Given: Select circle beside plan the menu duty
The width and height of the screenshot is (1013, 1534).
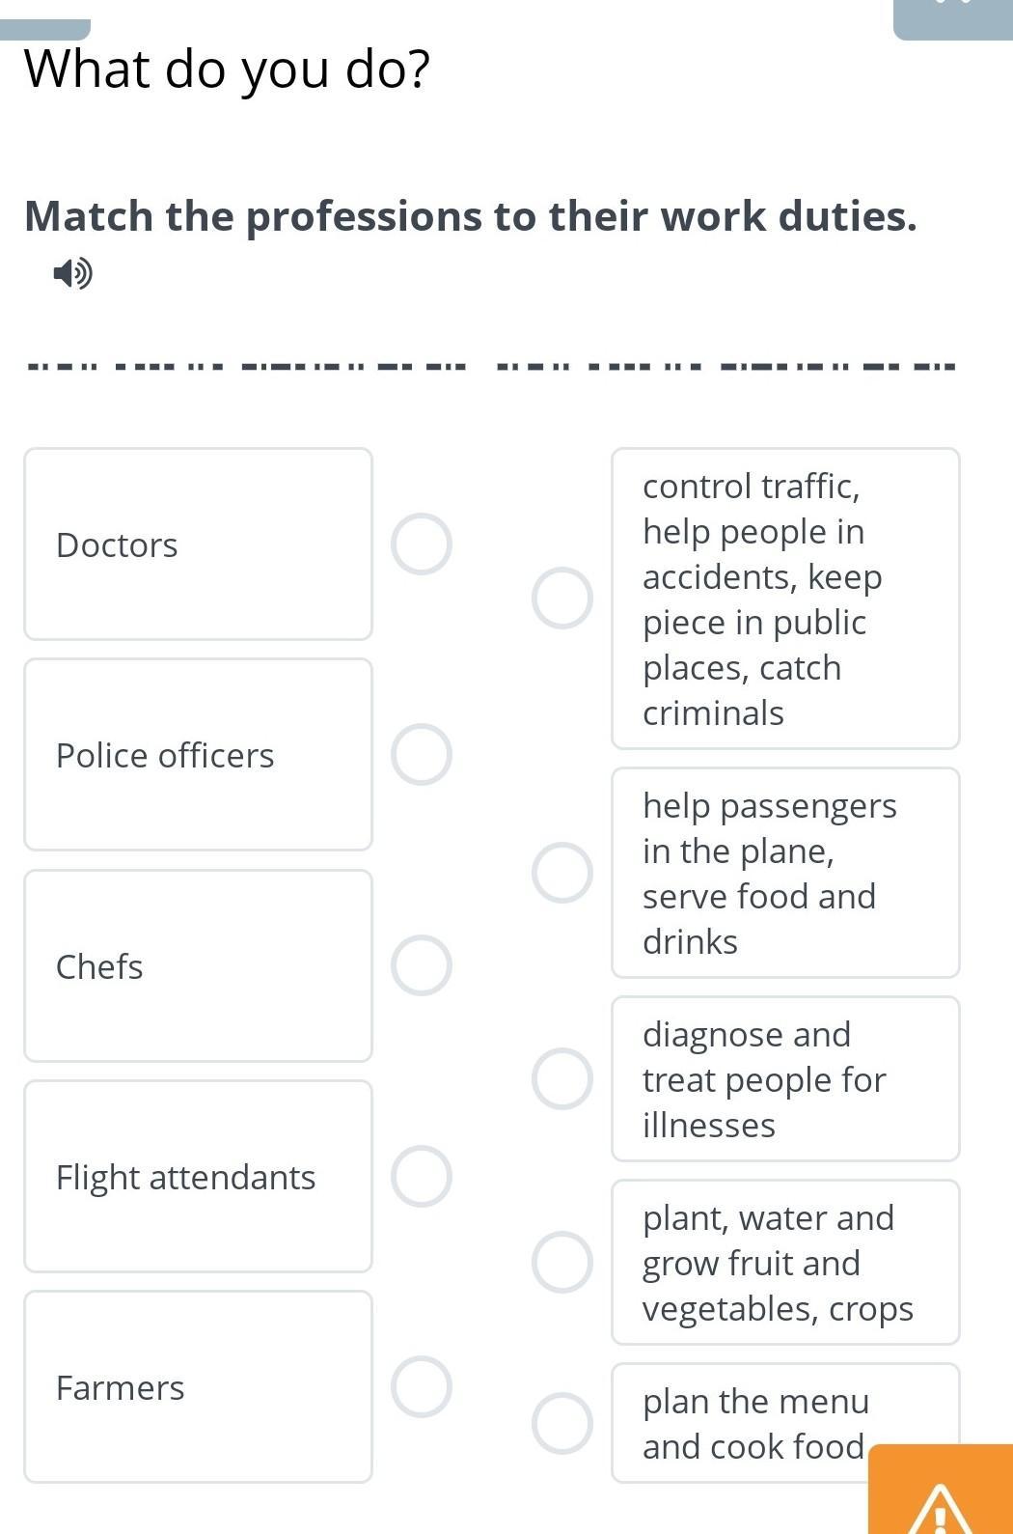Looking at the screenshot, I should [x=562, y=1423].
